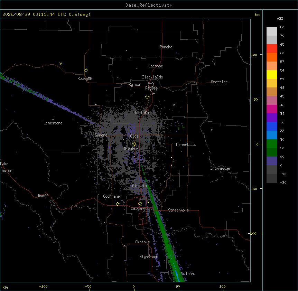Click the Ponoka city label
Screen dimensions: 298x291
pos(166,47)
